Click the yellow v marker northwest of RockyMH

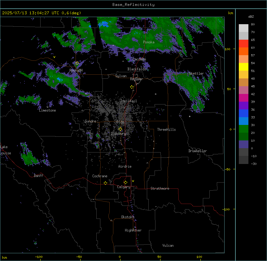(54, 57)
